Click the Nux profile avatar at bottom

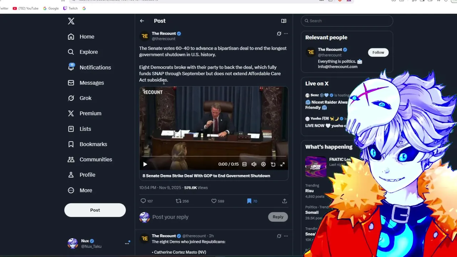pos(73,243)
